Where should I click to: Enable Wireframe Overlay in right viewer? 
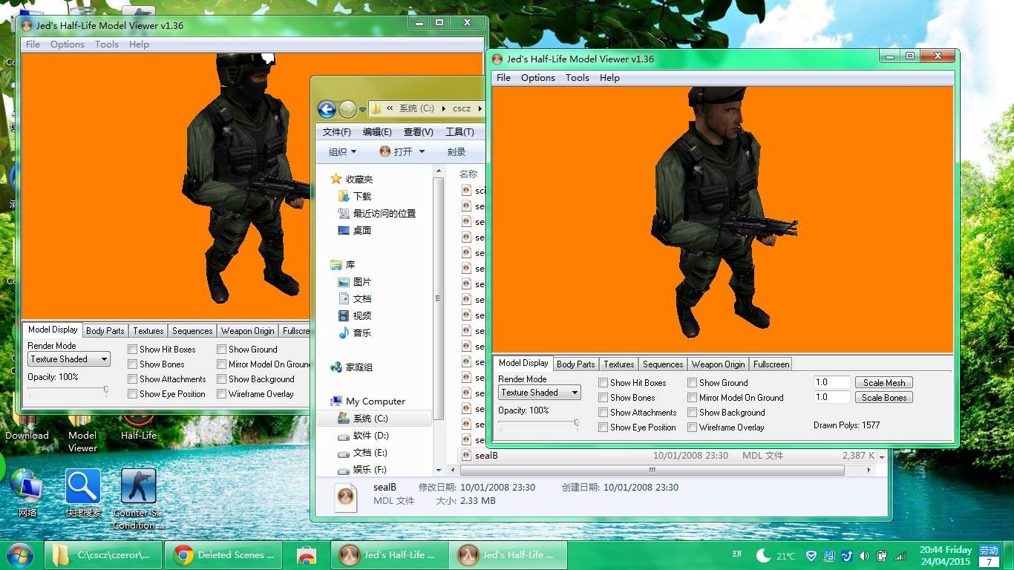click(x=692, y=427)
